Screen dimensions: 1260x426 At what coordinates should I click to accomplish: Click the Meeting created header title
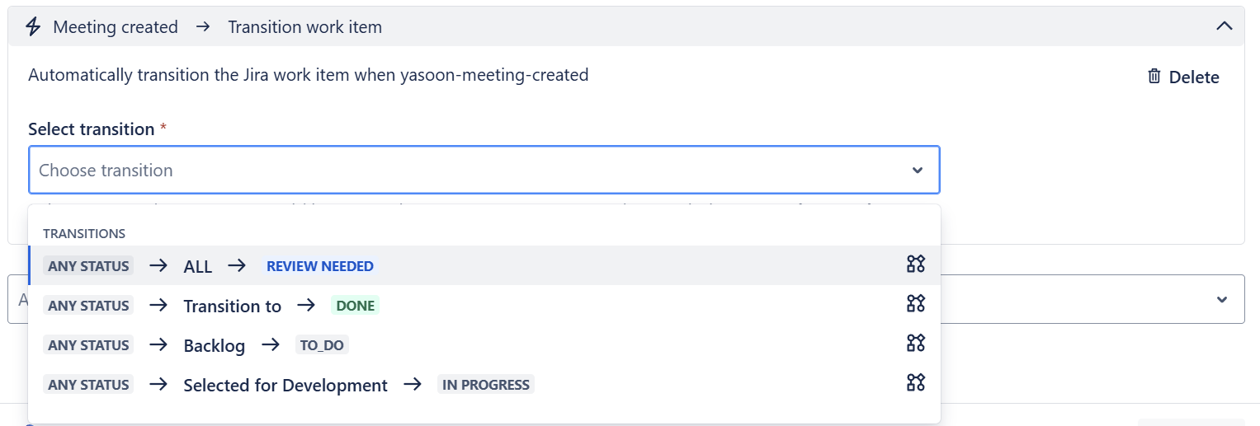click(116, 27)
